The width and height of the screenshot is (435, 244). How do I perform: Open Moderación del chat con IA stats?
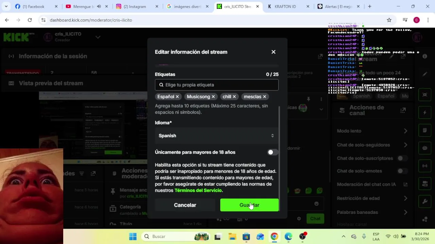click(405, 184)
